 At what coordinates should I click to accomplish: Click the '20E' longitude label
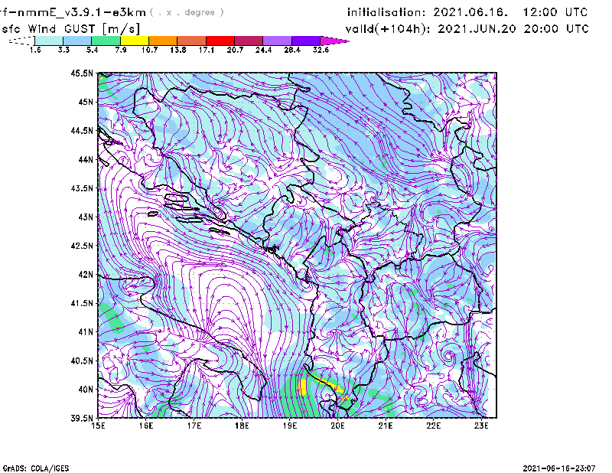[x=337, y=426]
